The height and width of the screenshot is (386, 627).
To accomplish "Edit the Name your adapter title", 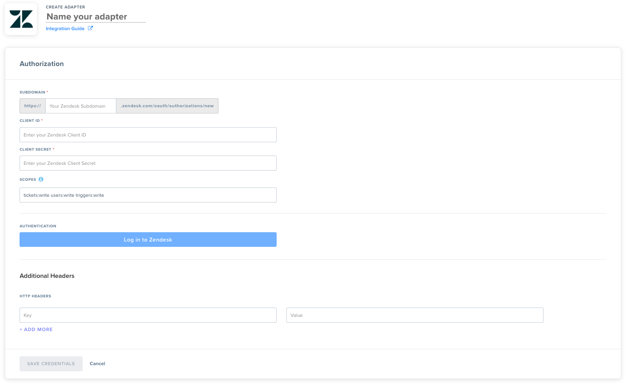I will (x=96, y=17).
